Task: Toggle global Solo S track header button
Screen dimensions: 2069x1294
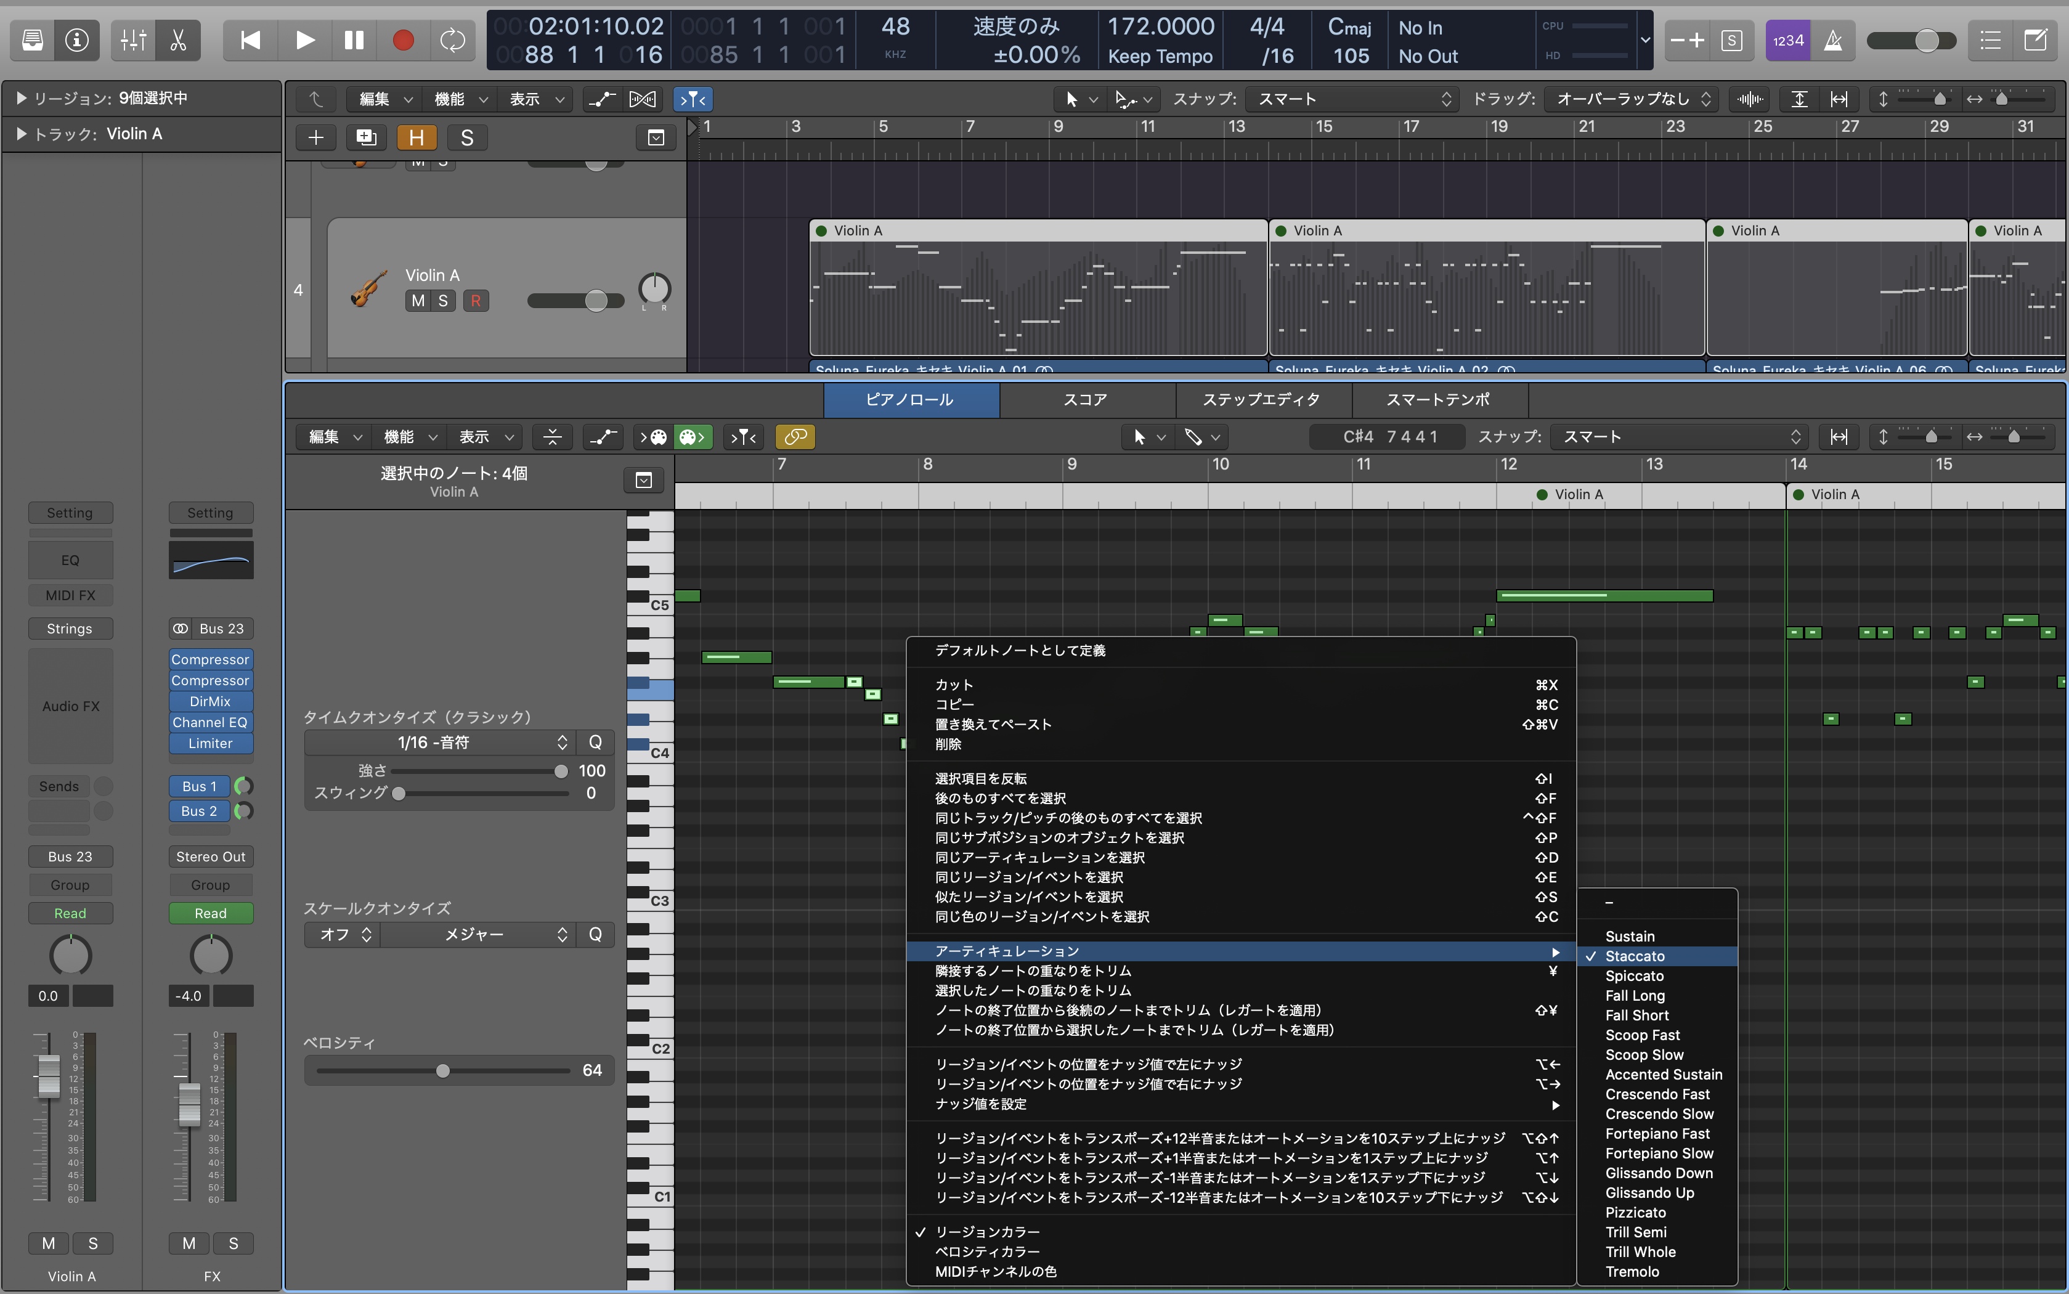Action: 467,138
